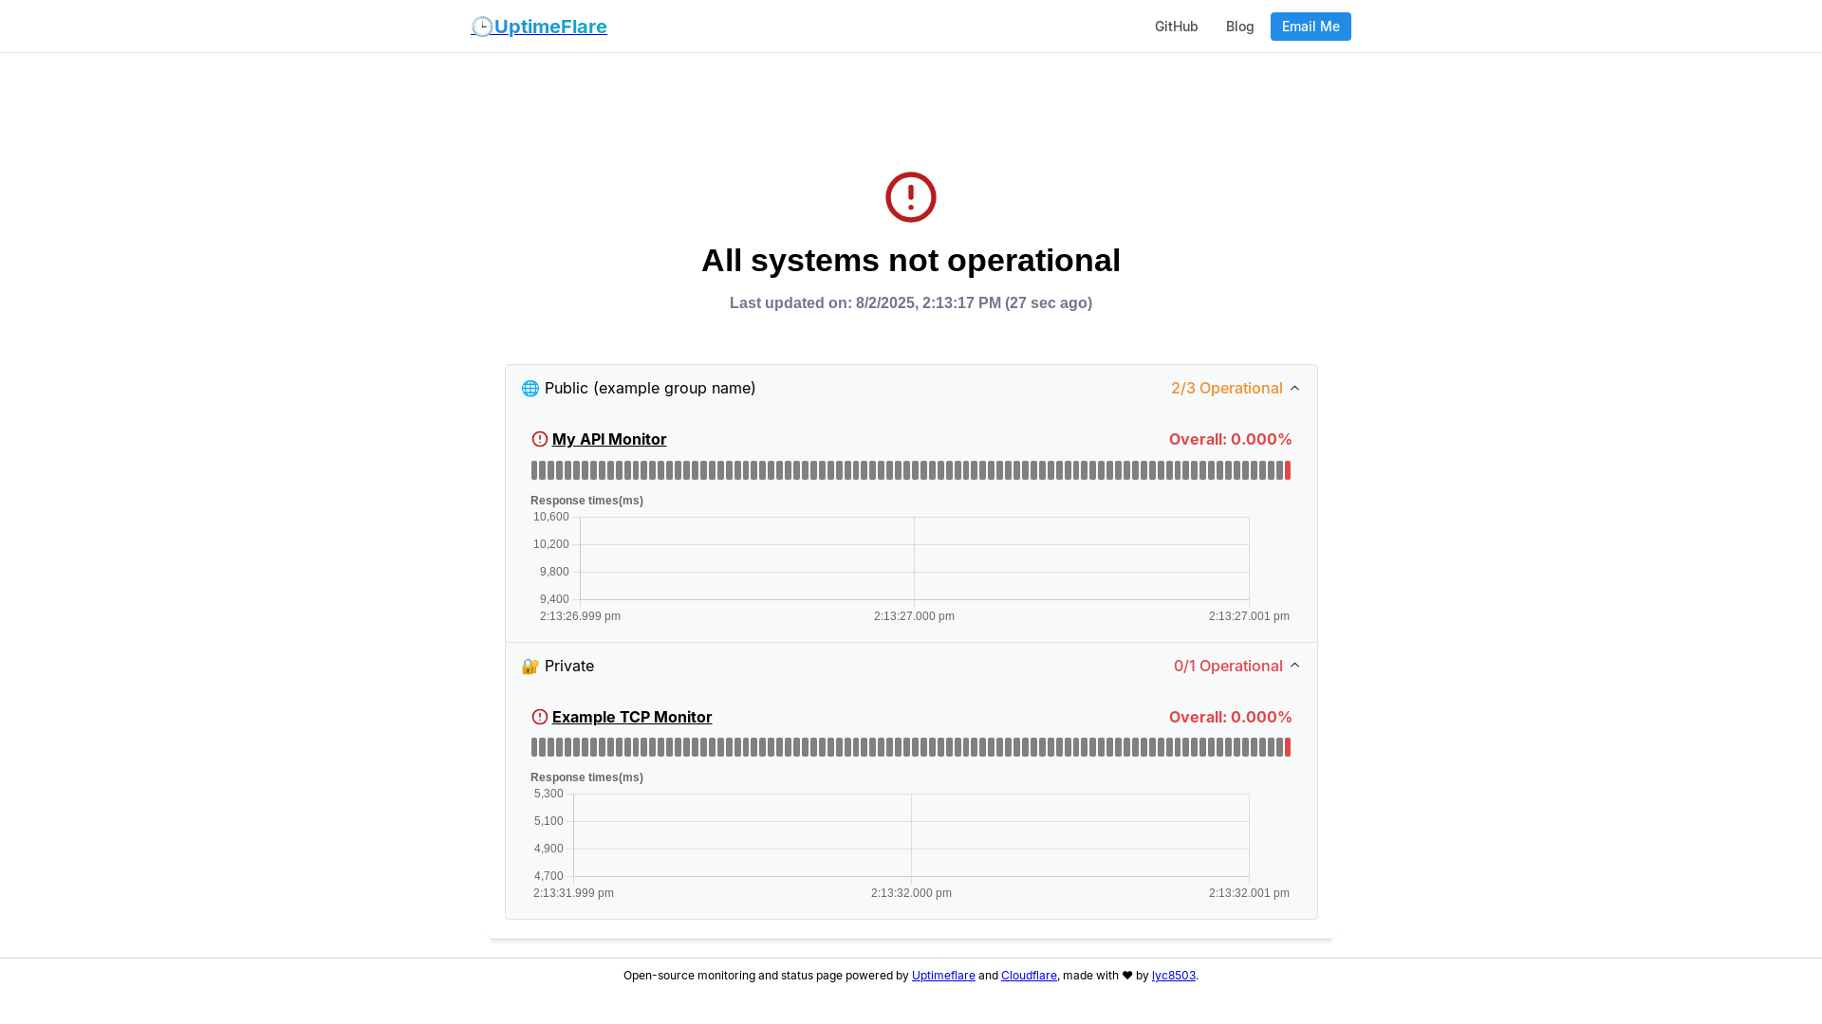
Task: Open the UptimeFlare logo link
Action: click(539, 27)
